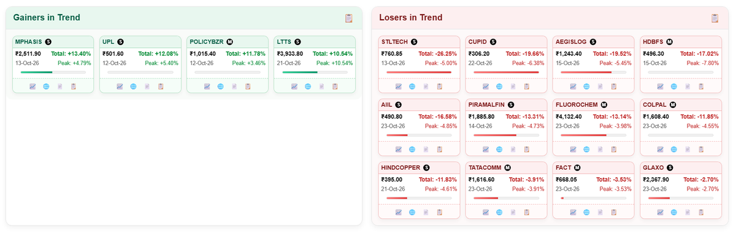Select the Total: +13.40% value on MPHASIS
The height and width of the screenshot is (233, 736).
tap(71, 54)
